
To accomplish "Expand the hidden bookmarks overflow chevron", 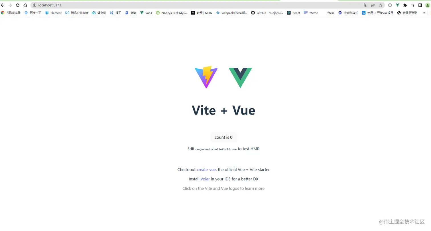I will tap(424, 13).
